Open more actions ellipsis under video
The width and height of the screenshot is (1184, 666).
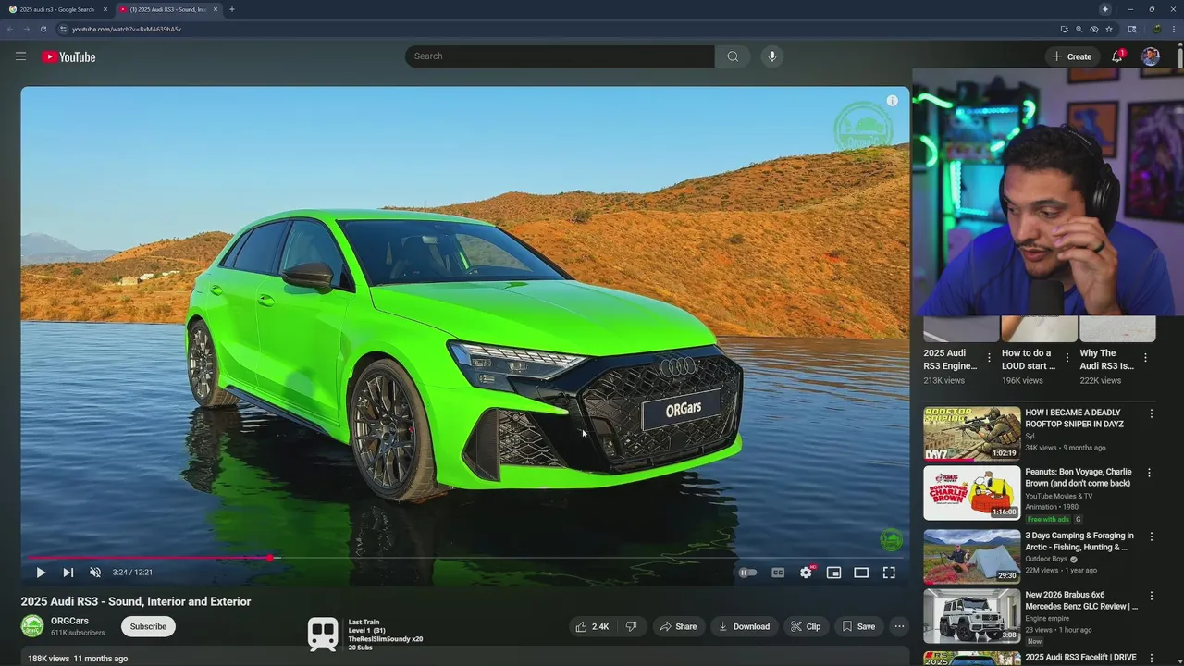899,626
